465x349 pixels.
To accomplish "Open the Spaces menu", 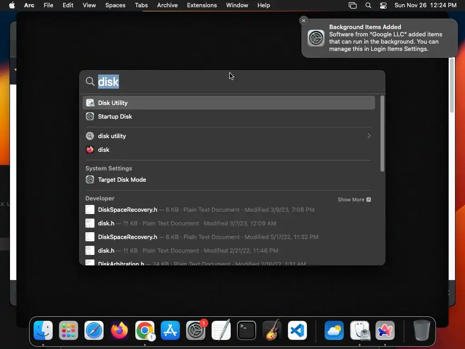I will coord(115,5).
